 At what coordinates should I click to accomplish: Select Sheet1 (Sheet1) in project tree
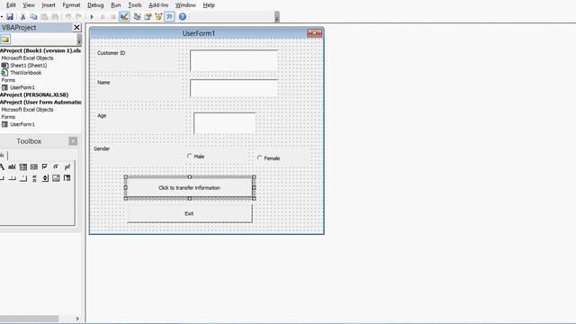point(24,66)
